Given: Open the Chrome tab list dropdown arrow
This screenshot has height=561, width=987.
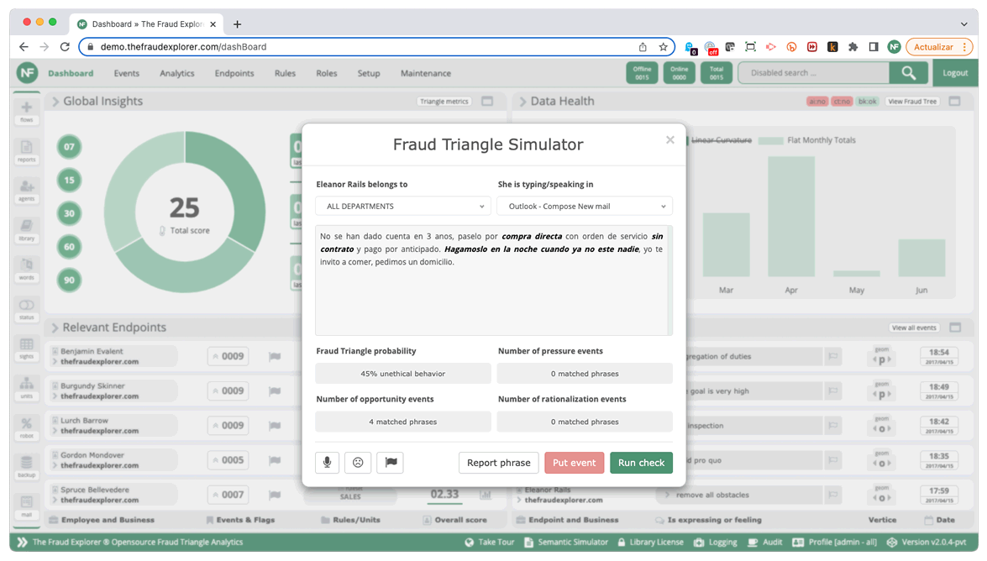Looking at the screenshot, I should coord(963,24).
